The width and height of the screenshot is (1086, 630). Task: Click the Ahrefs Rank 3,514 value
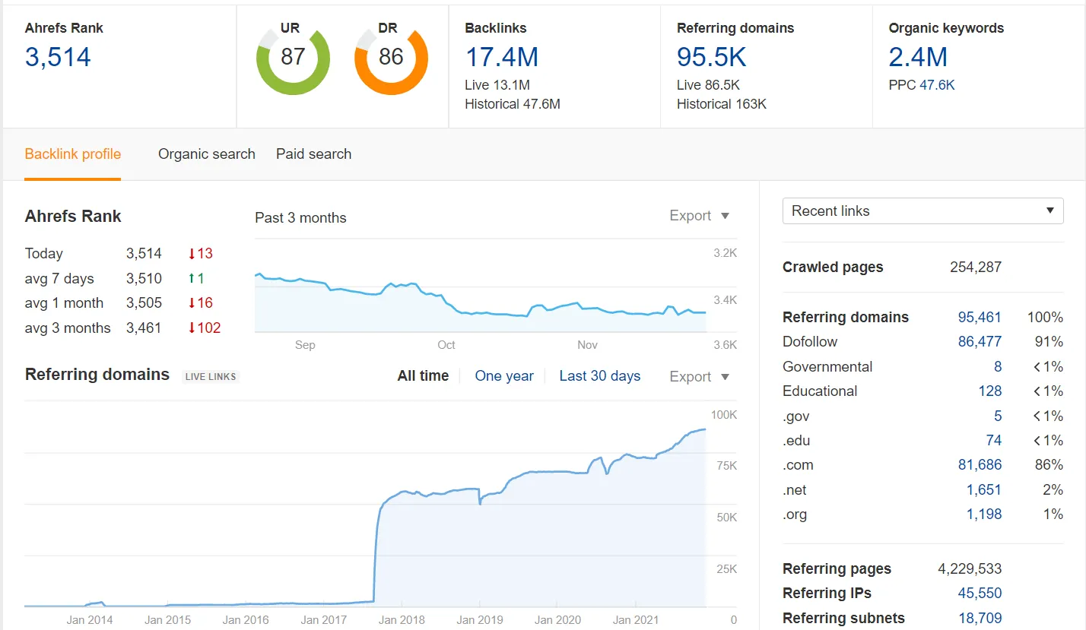58,58
